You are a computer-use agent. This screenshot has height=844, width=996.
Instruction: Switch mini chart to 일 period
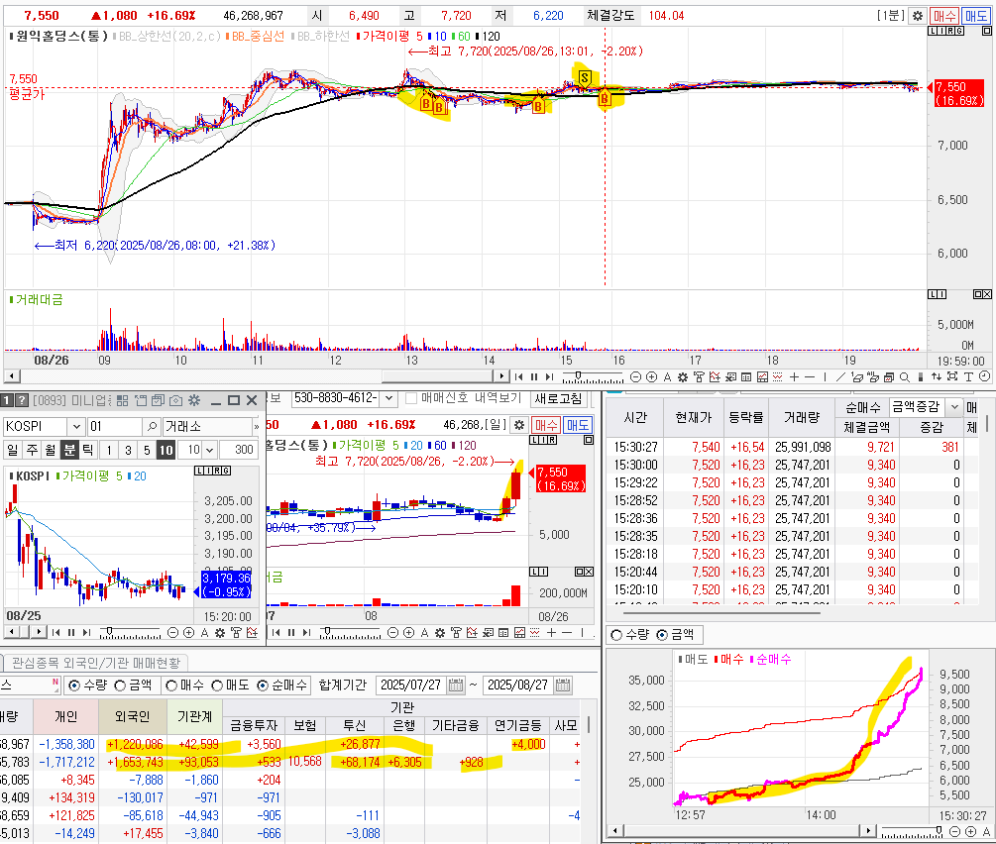tap(13, 450)
